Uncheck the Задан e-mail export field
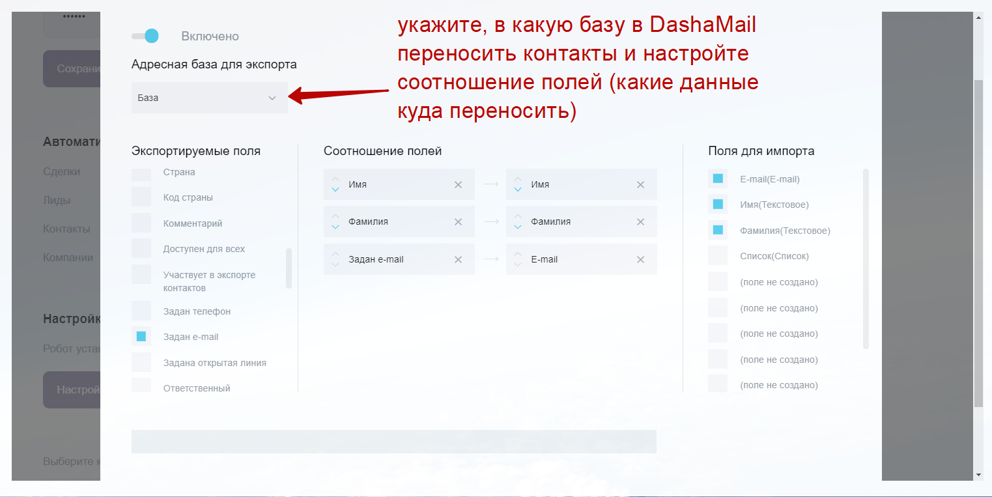 (x=141, y=337)
